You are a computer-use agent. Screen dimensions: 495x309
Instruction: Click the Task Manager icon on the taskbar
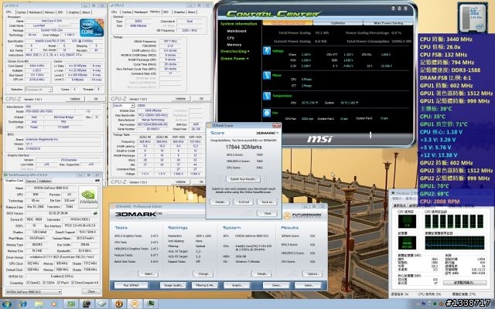[151, 304]
